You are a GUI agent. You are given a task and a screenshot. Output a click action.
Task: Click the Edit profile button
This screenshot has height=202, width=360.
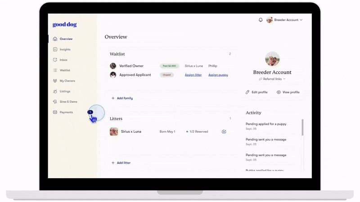(x=256, y=92)
